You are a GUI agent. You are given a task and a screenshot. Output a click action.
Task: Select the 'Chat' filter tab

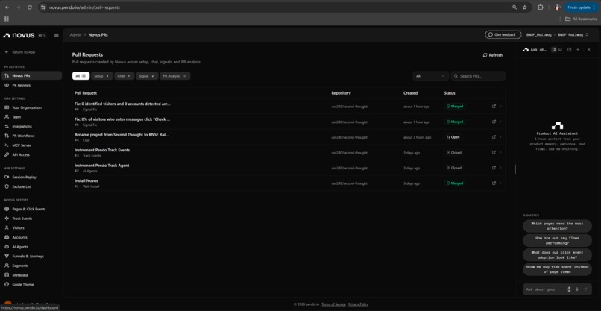pyautogui.click(x=125, y=76)
